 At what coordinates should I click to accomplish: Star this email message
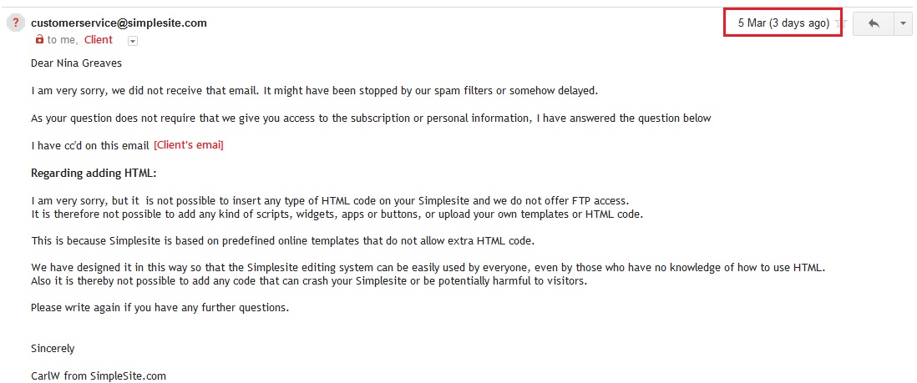tap(842, 24)
